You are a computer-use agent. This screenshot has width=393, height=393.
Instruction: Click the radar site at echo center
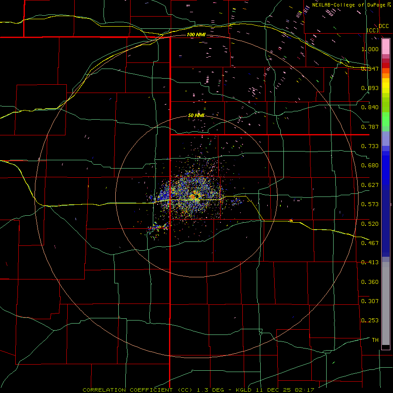point(197,196)
